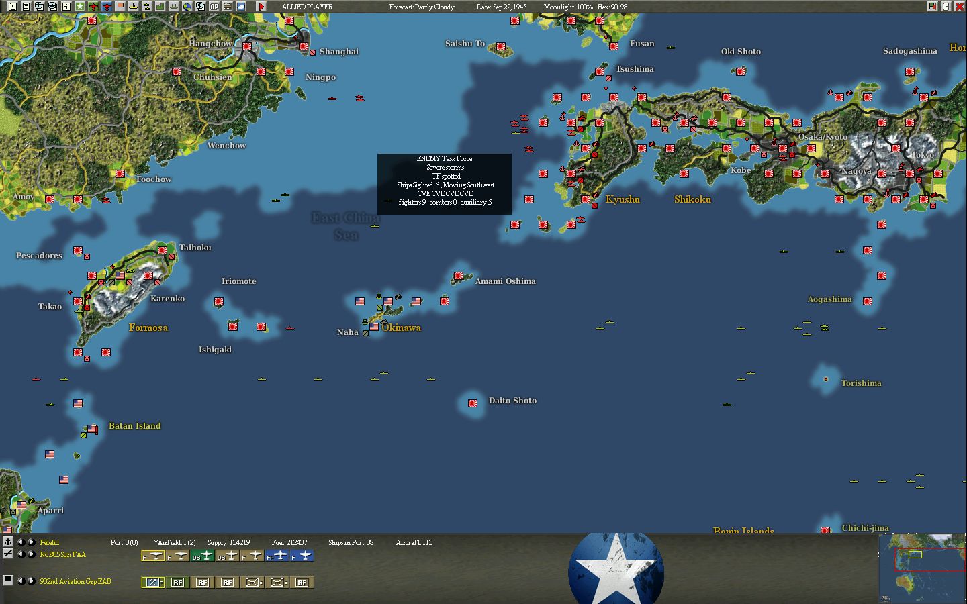
Task: Click the 'Kyushu' map label
Action: [x=623, y=199]
